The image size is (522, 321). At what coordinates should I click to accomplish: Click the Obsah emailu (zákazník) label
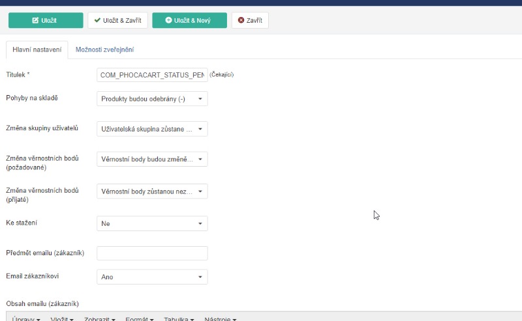coord(42,303)
